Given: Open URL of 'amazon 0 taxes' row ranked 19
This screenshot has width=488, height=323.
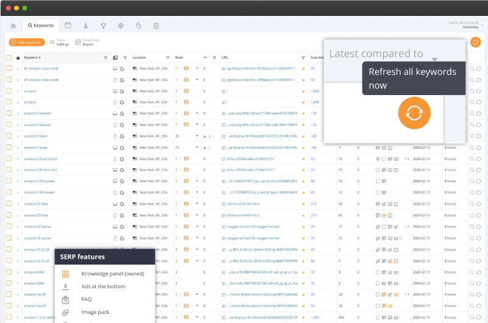Looking at the screenshot, I should point(262,147).
